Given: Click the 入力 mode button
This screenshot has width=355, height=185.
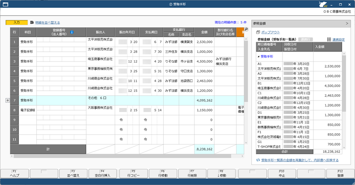Looking at the screenshot, I should point(16,23).
